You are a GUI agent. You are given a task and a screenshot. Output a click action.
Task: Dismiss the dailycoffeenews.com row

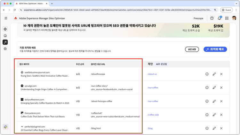[x=221, y=101]
